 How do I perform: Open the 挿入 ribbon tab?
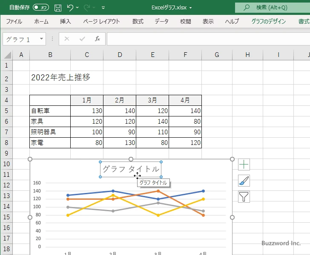[65, 21]
